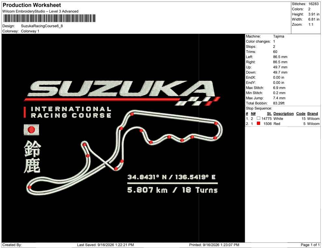
Task: Click the 'N#' column header
Action: click(x=253, y=113)
